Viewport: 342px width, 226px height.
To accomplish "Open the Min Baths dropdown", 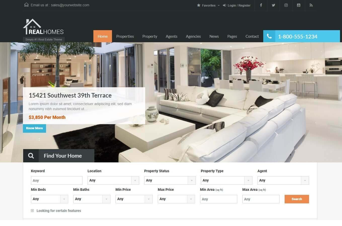I will (92, 199).
